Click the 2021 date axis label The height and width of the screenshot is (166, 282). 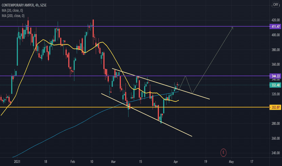[x=17, y=162]
